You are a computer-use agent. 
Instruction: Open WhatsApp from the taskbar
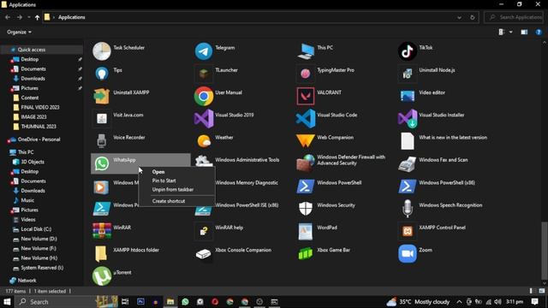(x=185, y=302)
